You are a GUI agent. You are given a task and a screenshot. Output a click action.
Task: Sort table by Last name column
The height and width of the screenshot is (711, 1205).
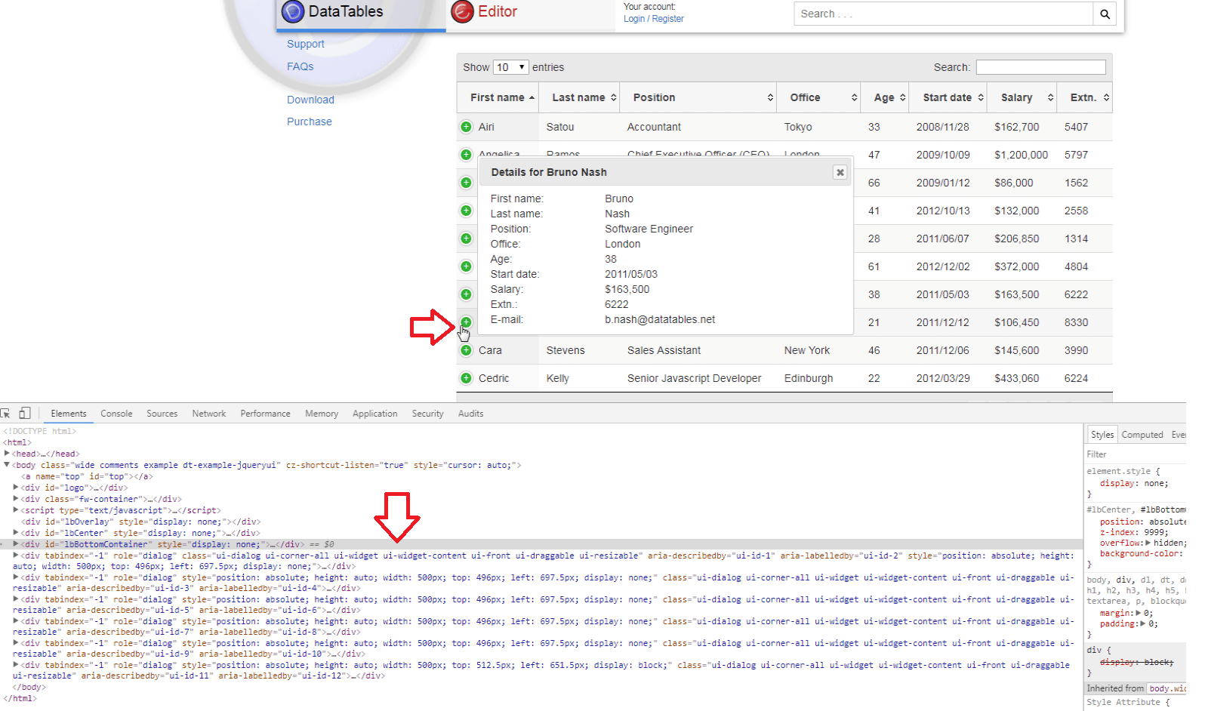coord(580,97)
